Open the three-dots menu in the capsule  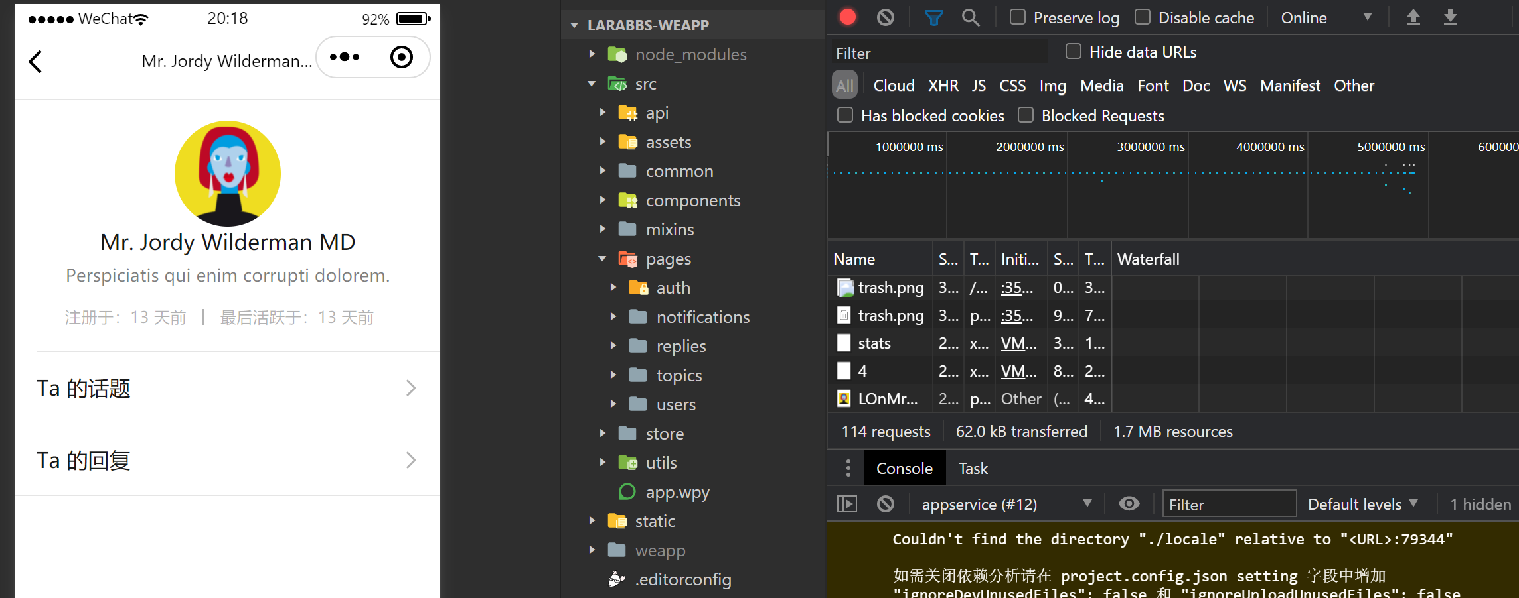click(x=345, y=57)
